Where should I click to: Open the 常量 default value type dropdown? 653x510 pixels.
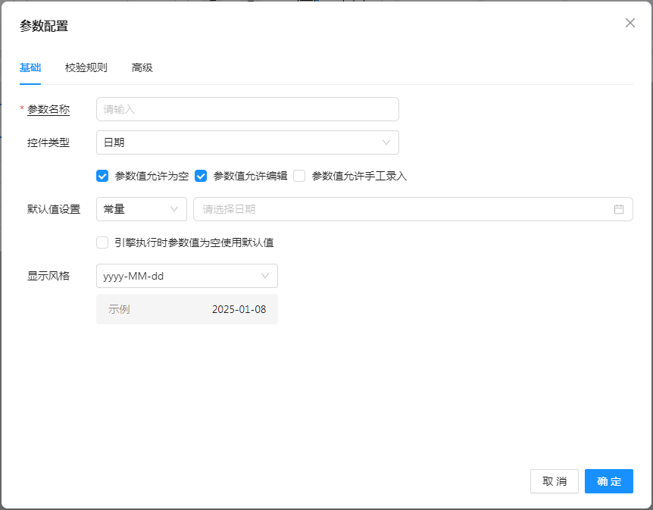141,209
